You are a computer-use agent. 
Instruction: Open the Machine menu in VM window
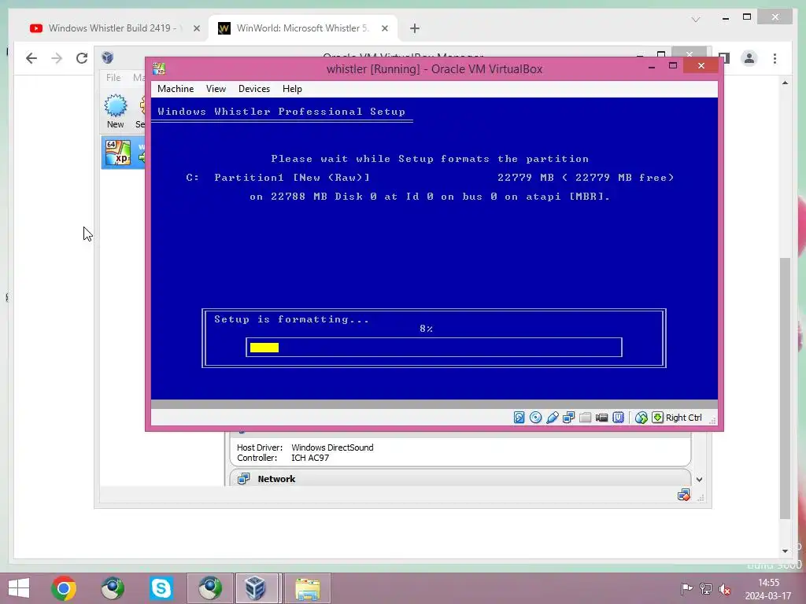tap(176, 89)
